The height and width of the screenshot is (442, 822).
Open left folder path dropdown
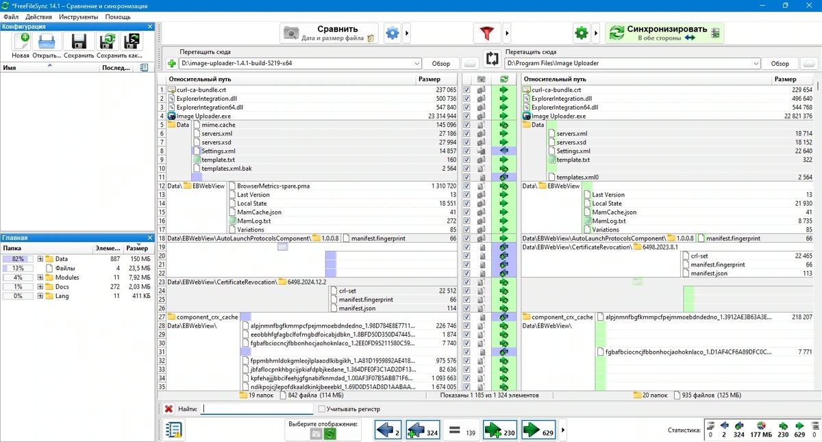coord(417,64)
